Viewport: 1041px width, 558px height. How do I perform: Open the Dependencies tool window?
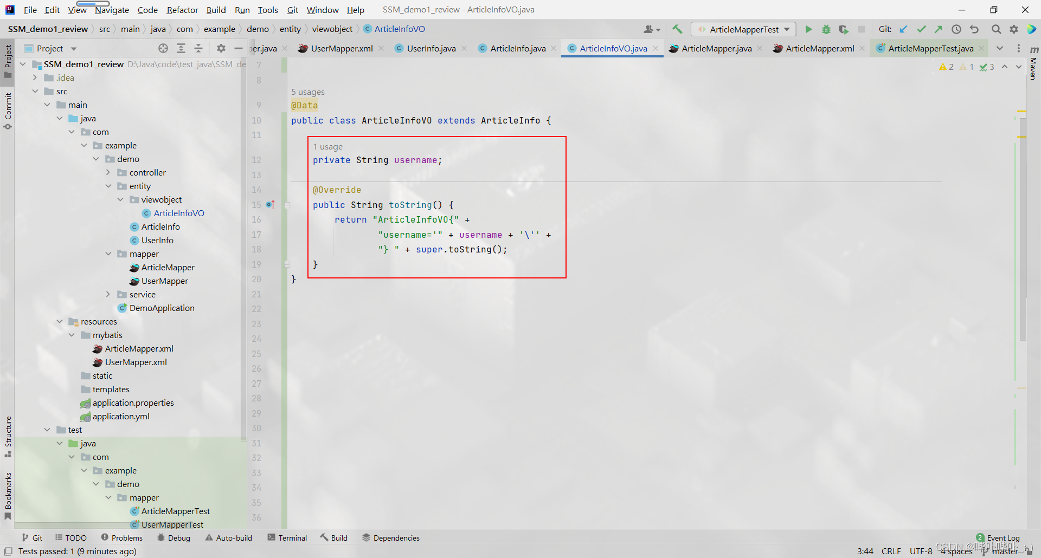coord(391,538)
